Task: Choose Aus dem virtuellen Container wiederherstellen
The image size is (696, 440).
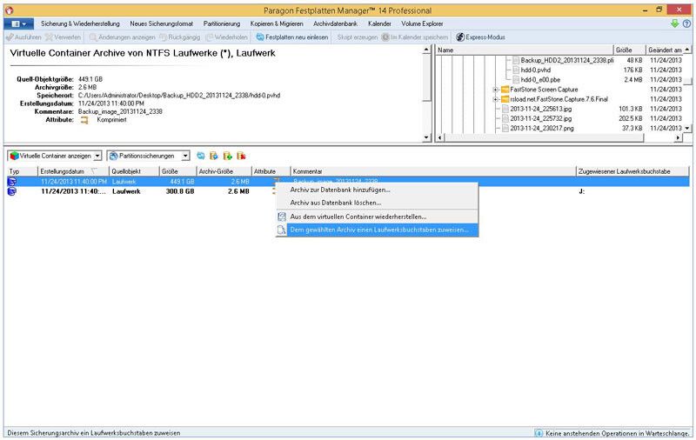Action: click(x=377, y=217)
